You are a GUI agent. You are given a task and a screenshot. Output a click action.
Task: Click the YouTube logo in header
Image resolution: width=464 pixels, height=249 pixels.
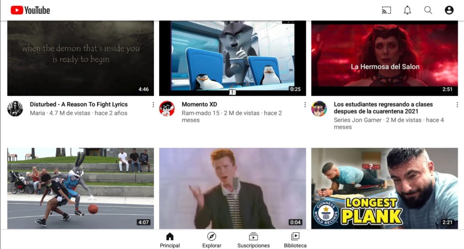pos(30,10)
